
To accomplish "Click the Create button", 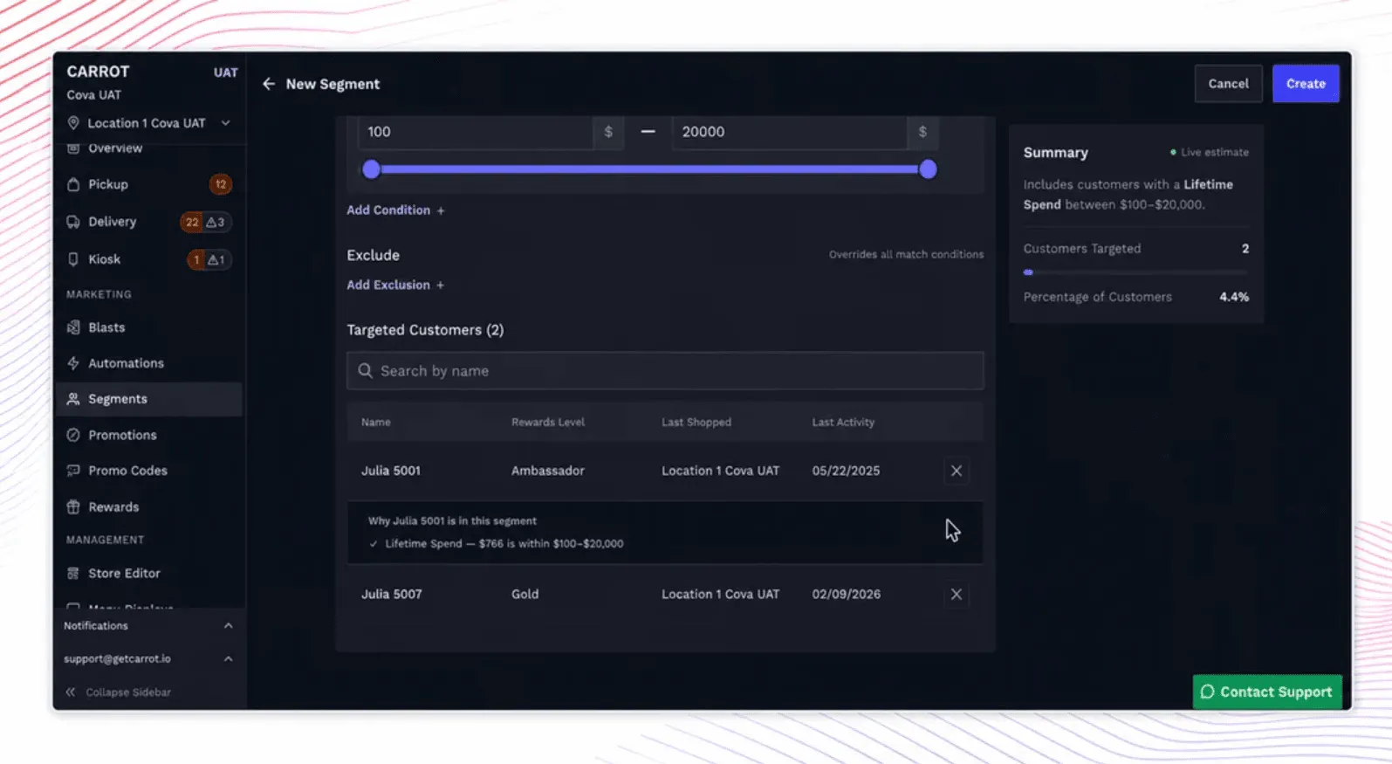I will point(1306,84).
